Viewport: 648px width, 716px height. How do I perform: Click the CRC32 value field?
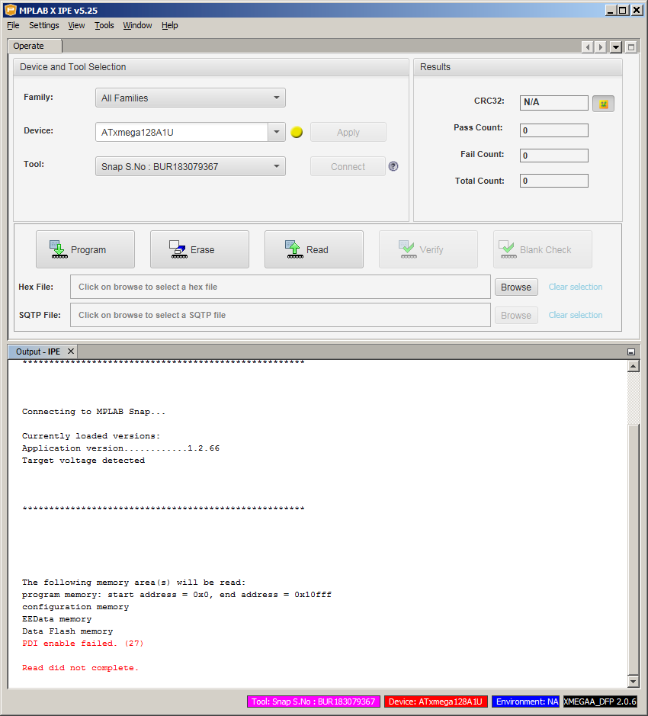coord(554,103)
